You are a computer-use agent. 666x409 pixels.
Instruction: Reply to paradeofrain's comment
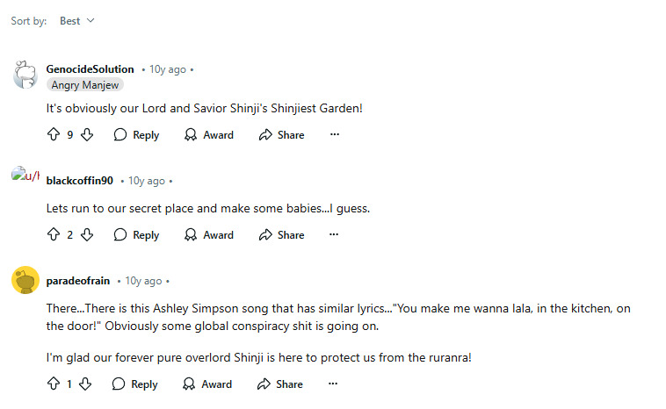click(x=135, y=384)
